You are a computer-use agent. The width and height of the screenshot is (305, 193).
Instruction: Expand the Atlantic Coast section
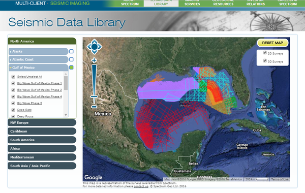click(x=38, y=59)
